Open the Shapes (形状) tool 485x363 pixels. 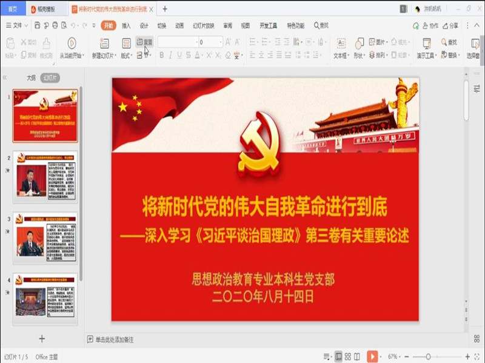click(x=360, y=44)
